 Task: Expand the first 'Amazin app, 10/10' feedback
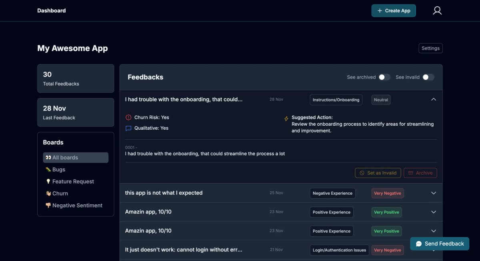click(434, 212)
